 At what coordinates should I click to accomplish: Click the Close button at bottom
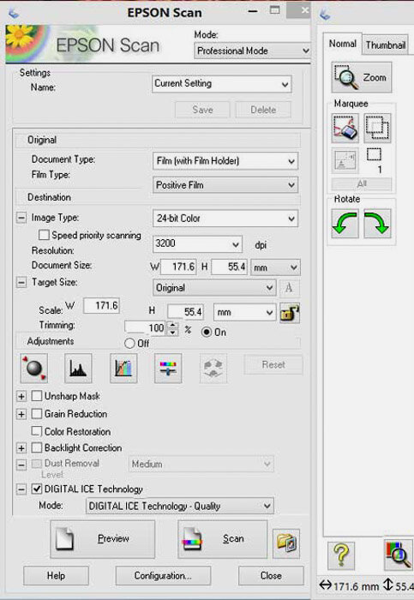coord(271,575)
